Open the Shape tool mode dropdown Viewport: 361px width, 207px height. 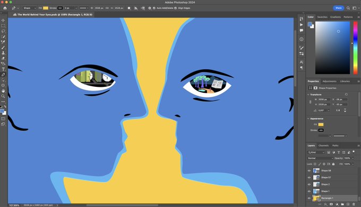point(30,8)
